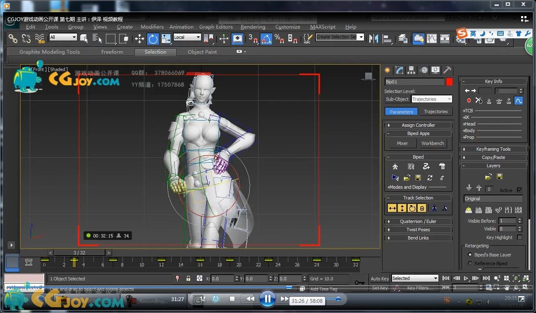Select the Select and Link tool
Image resolution: width=536 pixels, height=313 pixels.
[13, 38]
